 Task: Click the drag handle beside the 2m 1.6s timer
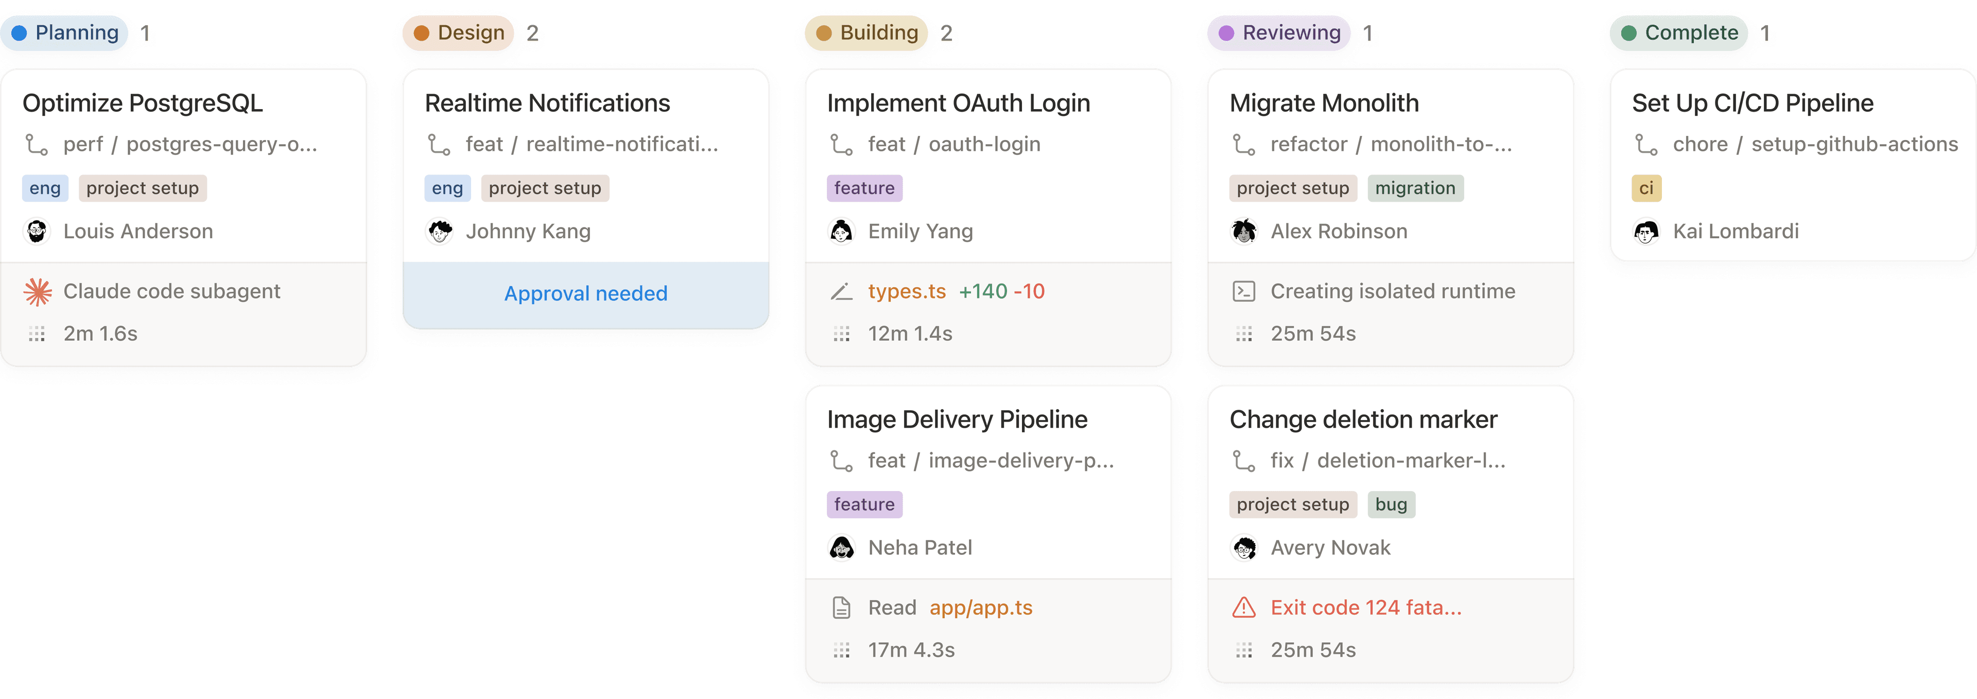[36, 334]
